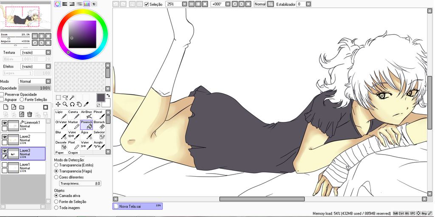Open the layer Modo blending dropdown

[x=48, y=82]
